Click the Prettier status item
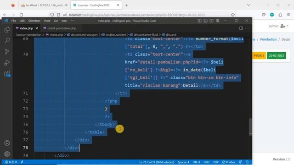 [x=229, y=162]
